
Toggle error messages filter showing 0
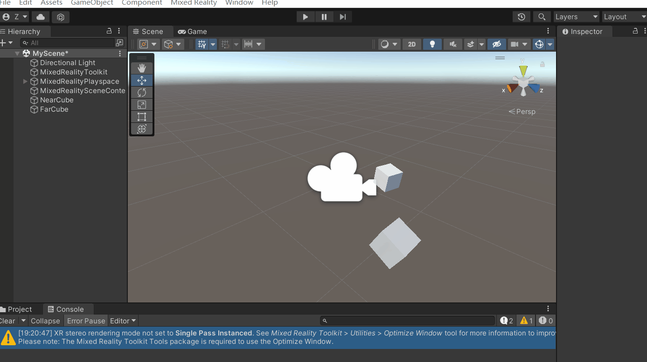546,321
